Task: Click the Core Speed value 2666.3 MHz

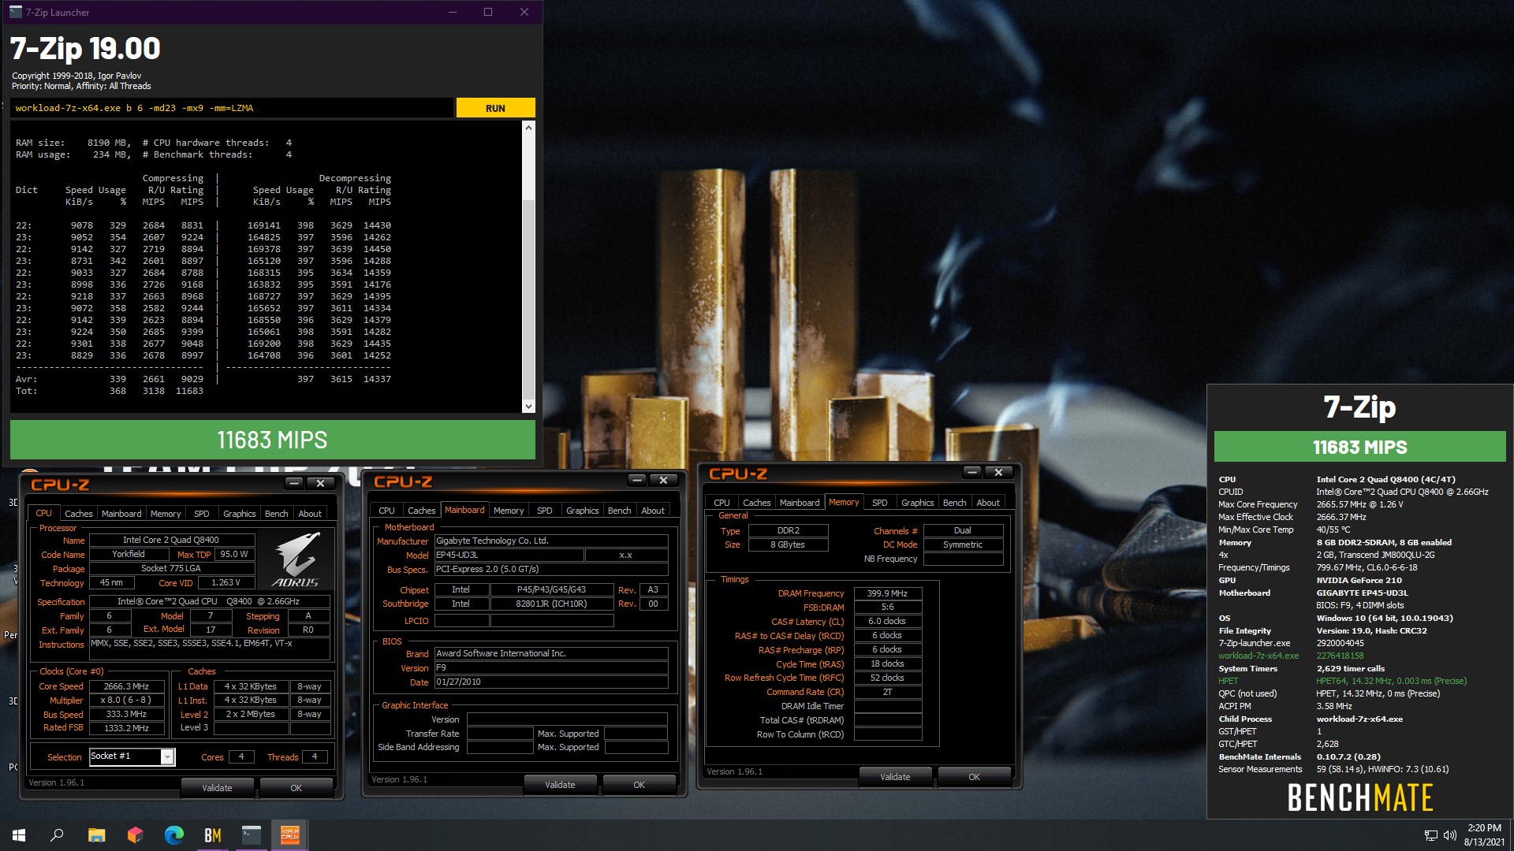Action: click(126, 686)
